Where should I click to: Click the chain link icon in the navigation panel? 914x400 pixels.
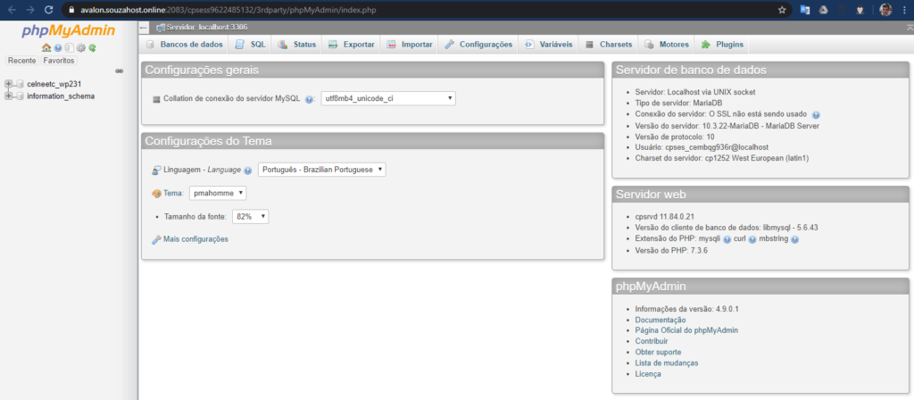(x=119, y=71)
